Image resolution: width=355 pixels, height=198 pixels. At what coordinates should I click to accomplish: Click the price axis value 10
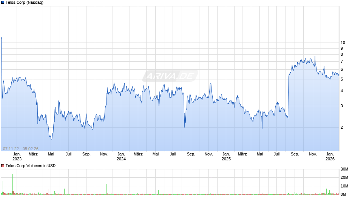point(343,43)
